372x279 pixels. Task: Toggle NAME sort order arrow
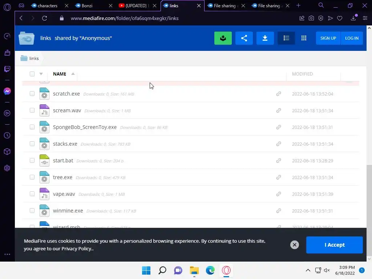click(73, 74)
